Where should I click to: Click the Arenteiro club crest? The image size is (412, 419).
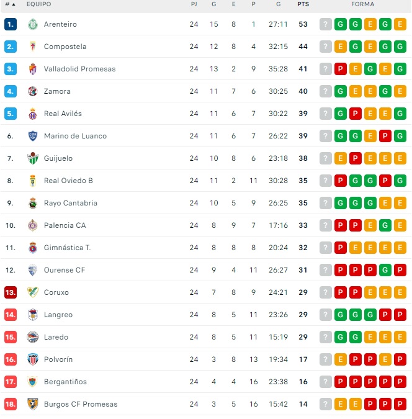click(33, 24)
